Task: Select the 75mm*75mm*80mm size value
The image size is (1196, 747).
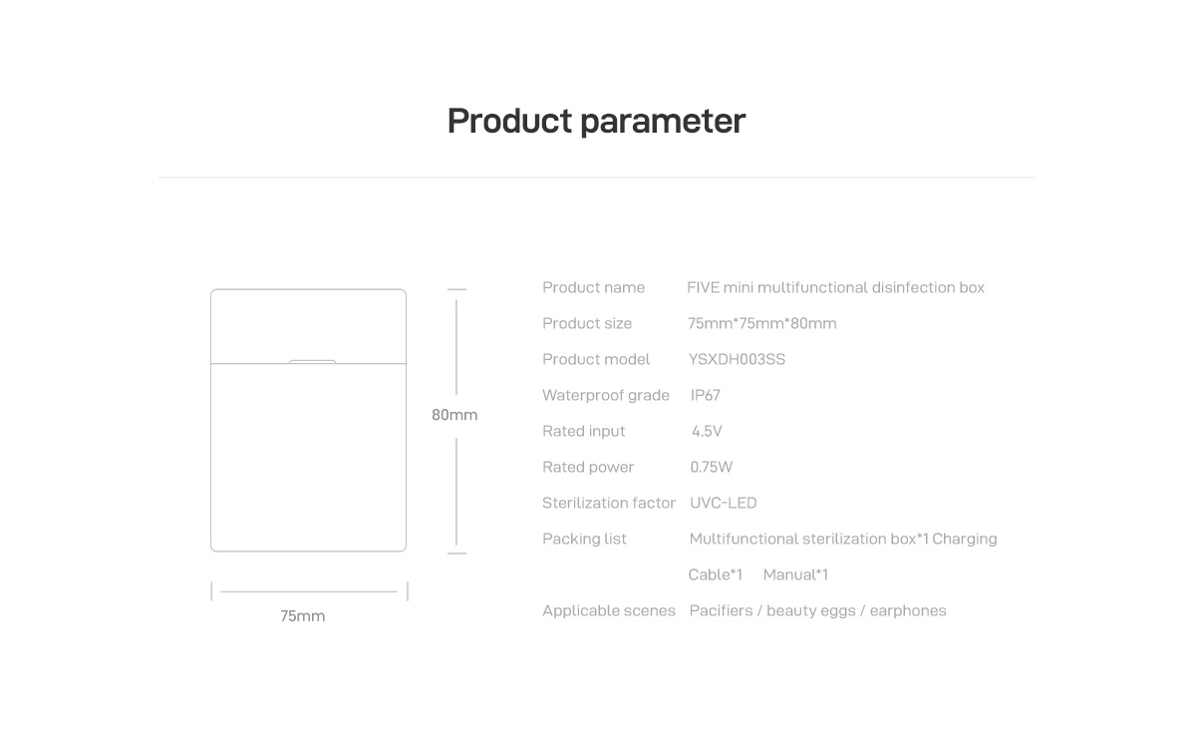Action: (762, 323)
